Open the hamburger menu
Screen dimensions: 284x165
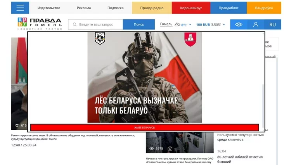click(x=20, y=8)
